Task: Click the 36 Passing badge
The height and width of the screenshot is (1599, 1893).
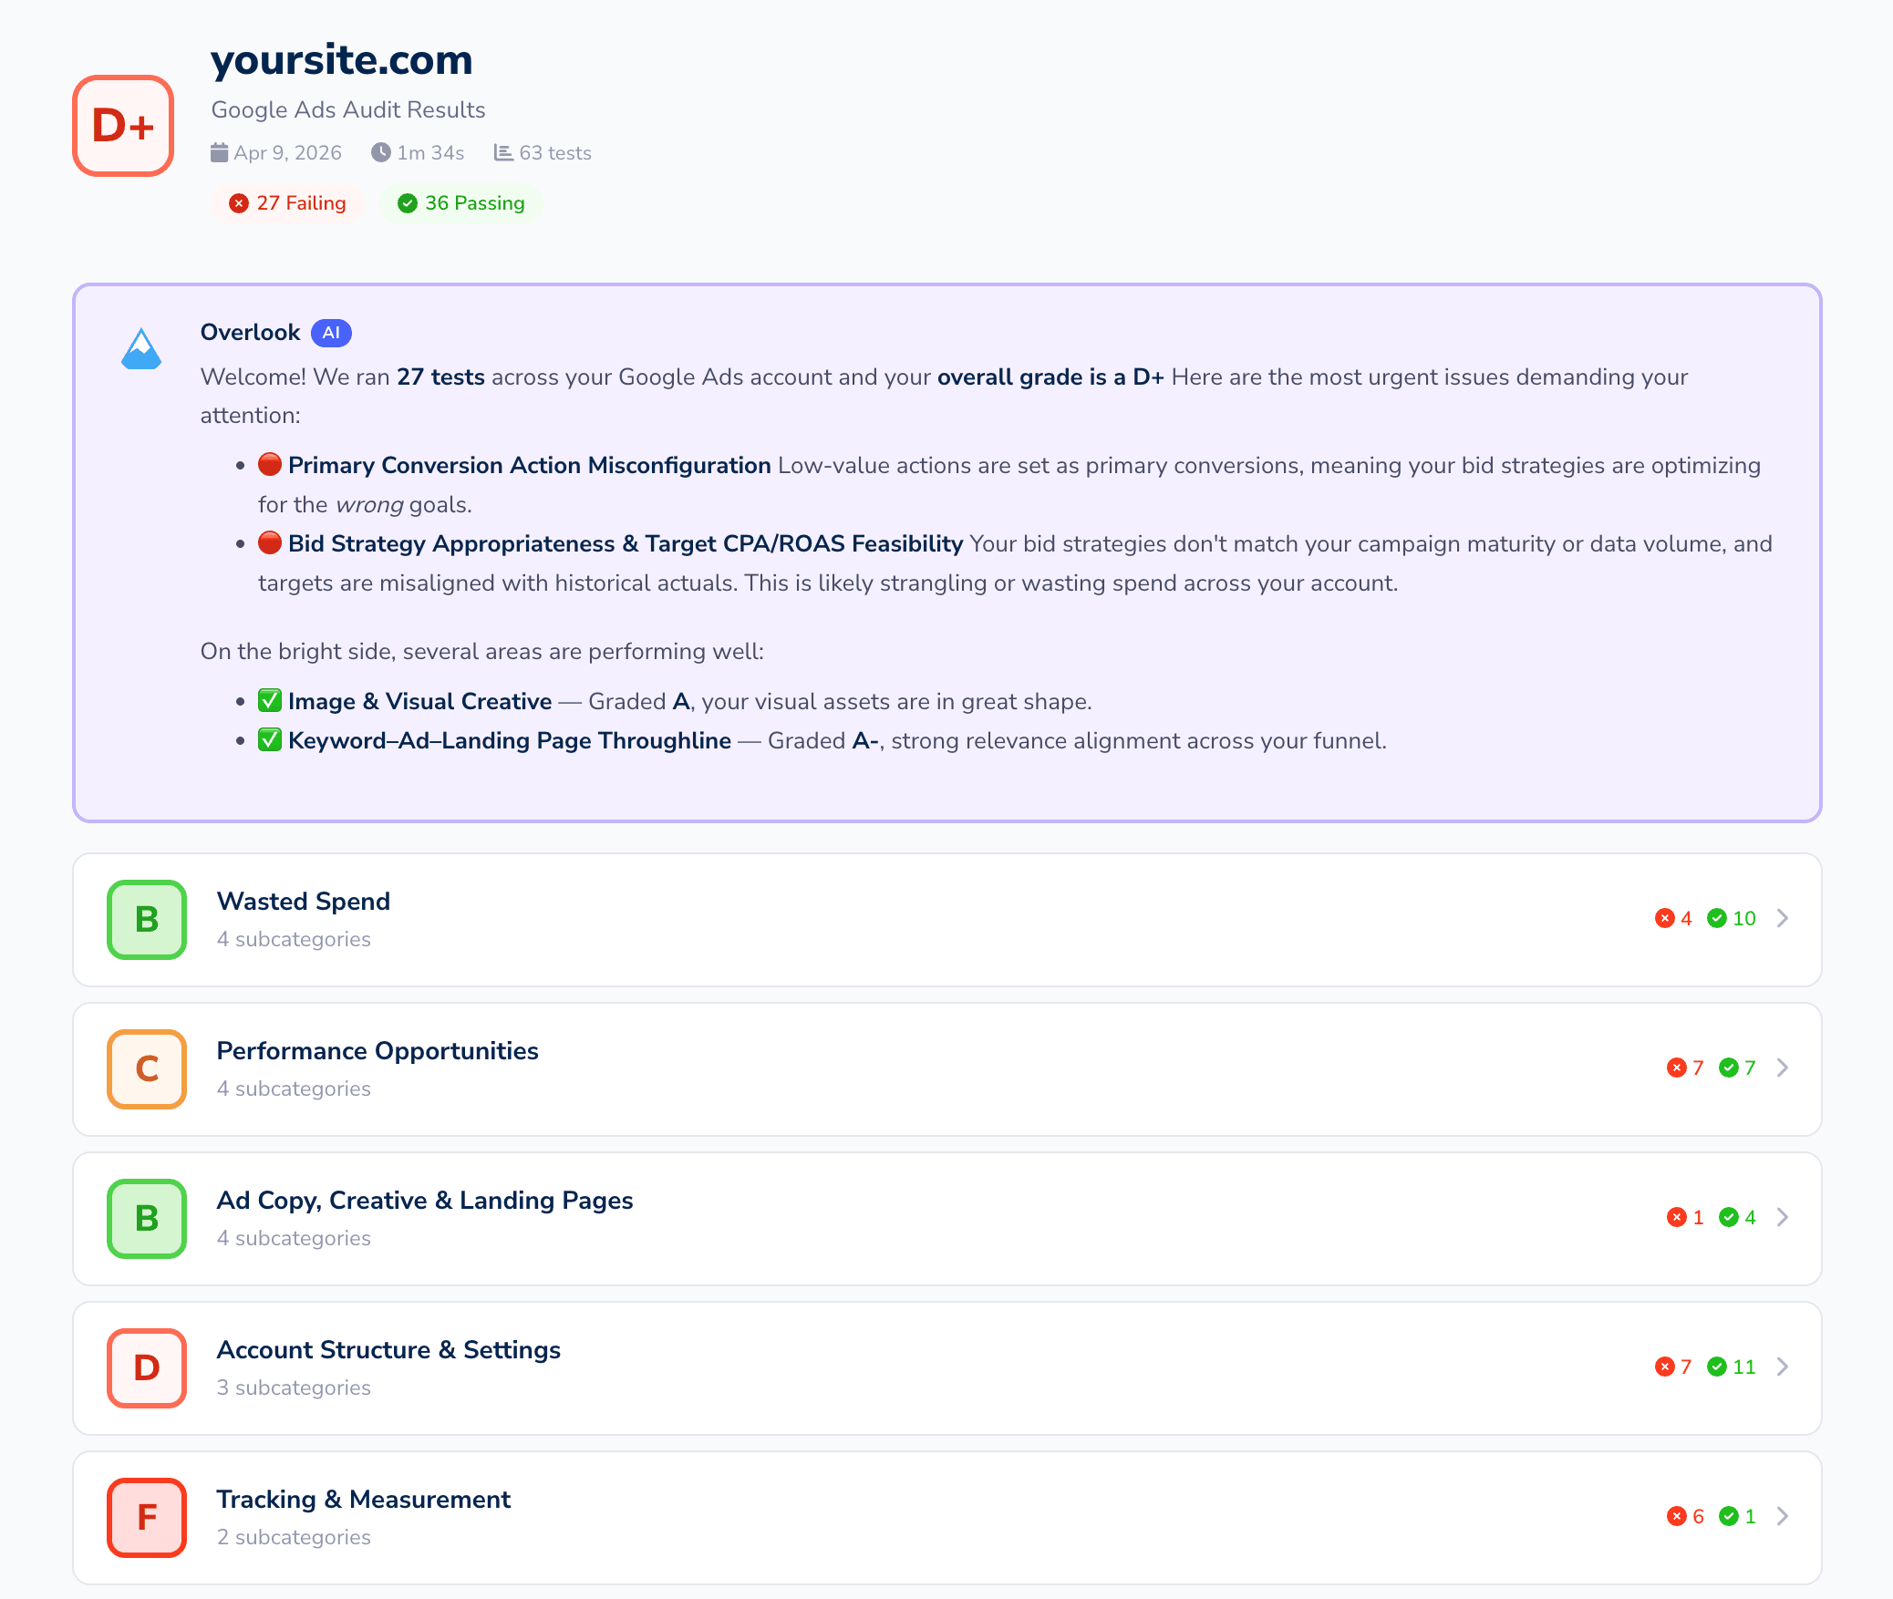Action: (x=460, y=203)
